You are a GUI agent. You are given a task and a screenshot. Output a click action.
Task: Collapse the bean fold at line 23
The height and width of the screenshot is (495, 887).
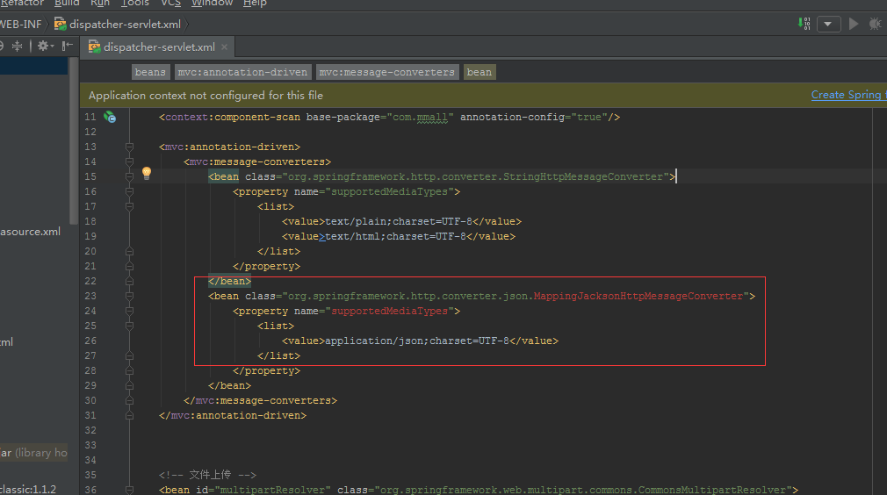click(130, 296)
